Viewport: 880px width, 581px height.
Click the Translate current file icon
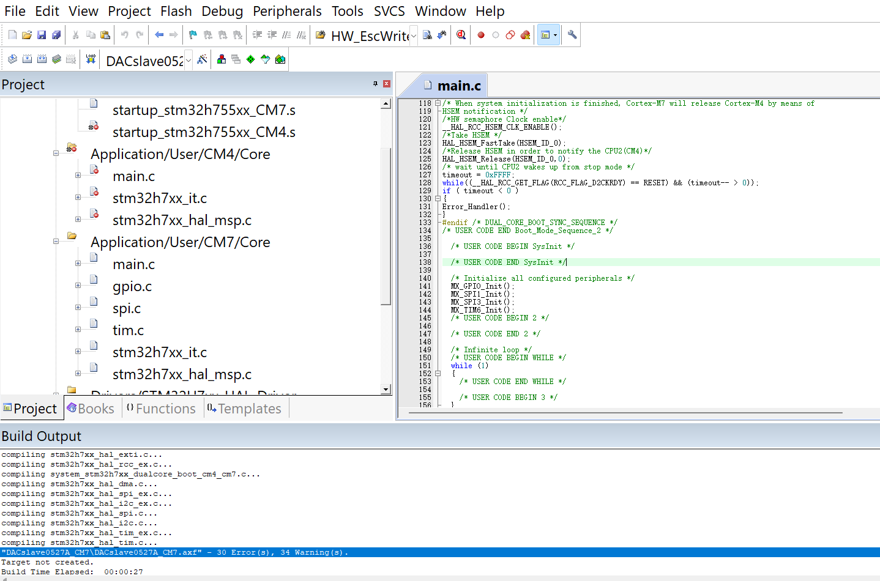pos(12,59)
